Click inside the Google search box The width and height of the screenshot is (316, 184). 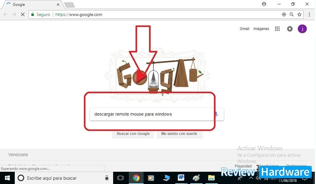[157, 114]
